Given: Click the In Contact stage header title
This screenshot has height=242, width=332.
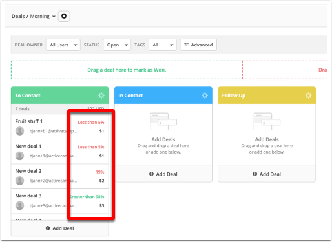Looking at the screenshot, I should (x=130, y=96).
